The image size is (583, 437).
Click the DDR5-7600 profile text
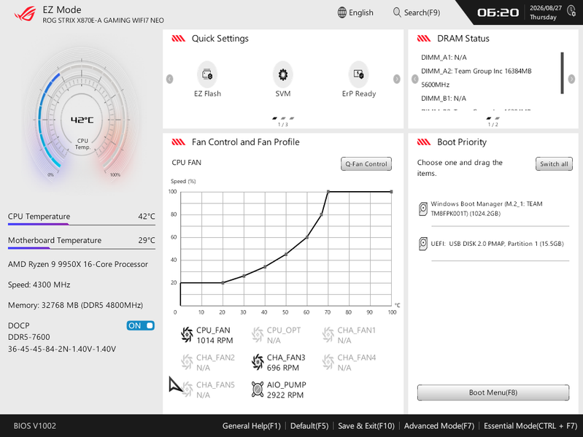(x=29, y=337)
